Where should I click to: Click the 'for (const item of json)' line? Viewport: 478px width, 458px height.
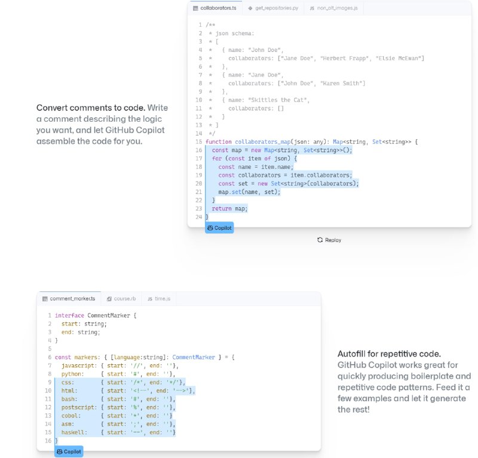coord(255,158)
